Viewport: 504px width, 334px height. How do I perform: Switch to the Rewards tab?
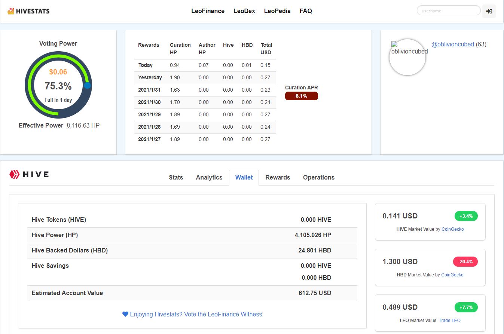click(x=278, y=177)
